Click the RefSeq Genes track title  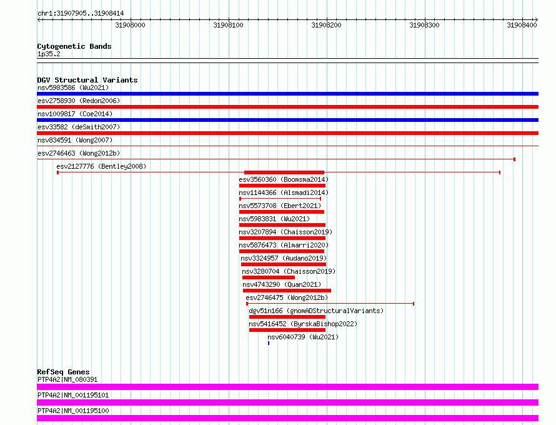pos(63,372)
